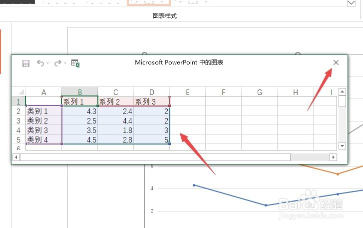Select row 4 header

click(x=18, y=130)
